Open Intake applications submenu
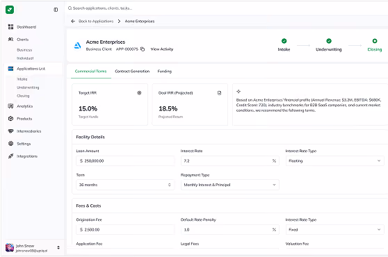The height and width of the screenshot is (257, 388). click(x=22, y=79)
